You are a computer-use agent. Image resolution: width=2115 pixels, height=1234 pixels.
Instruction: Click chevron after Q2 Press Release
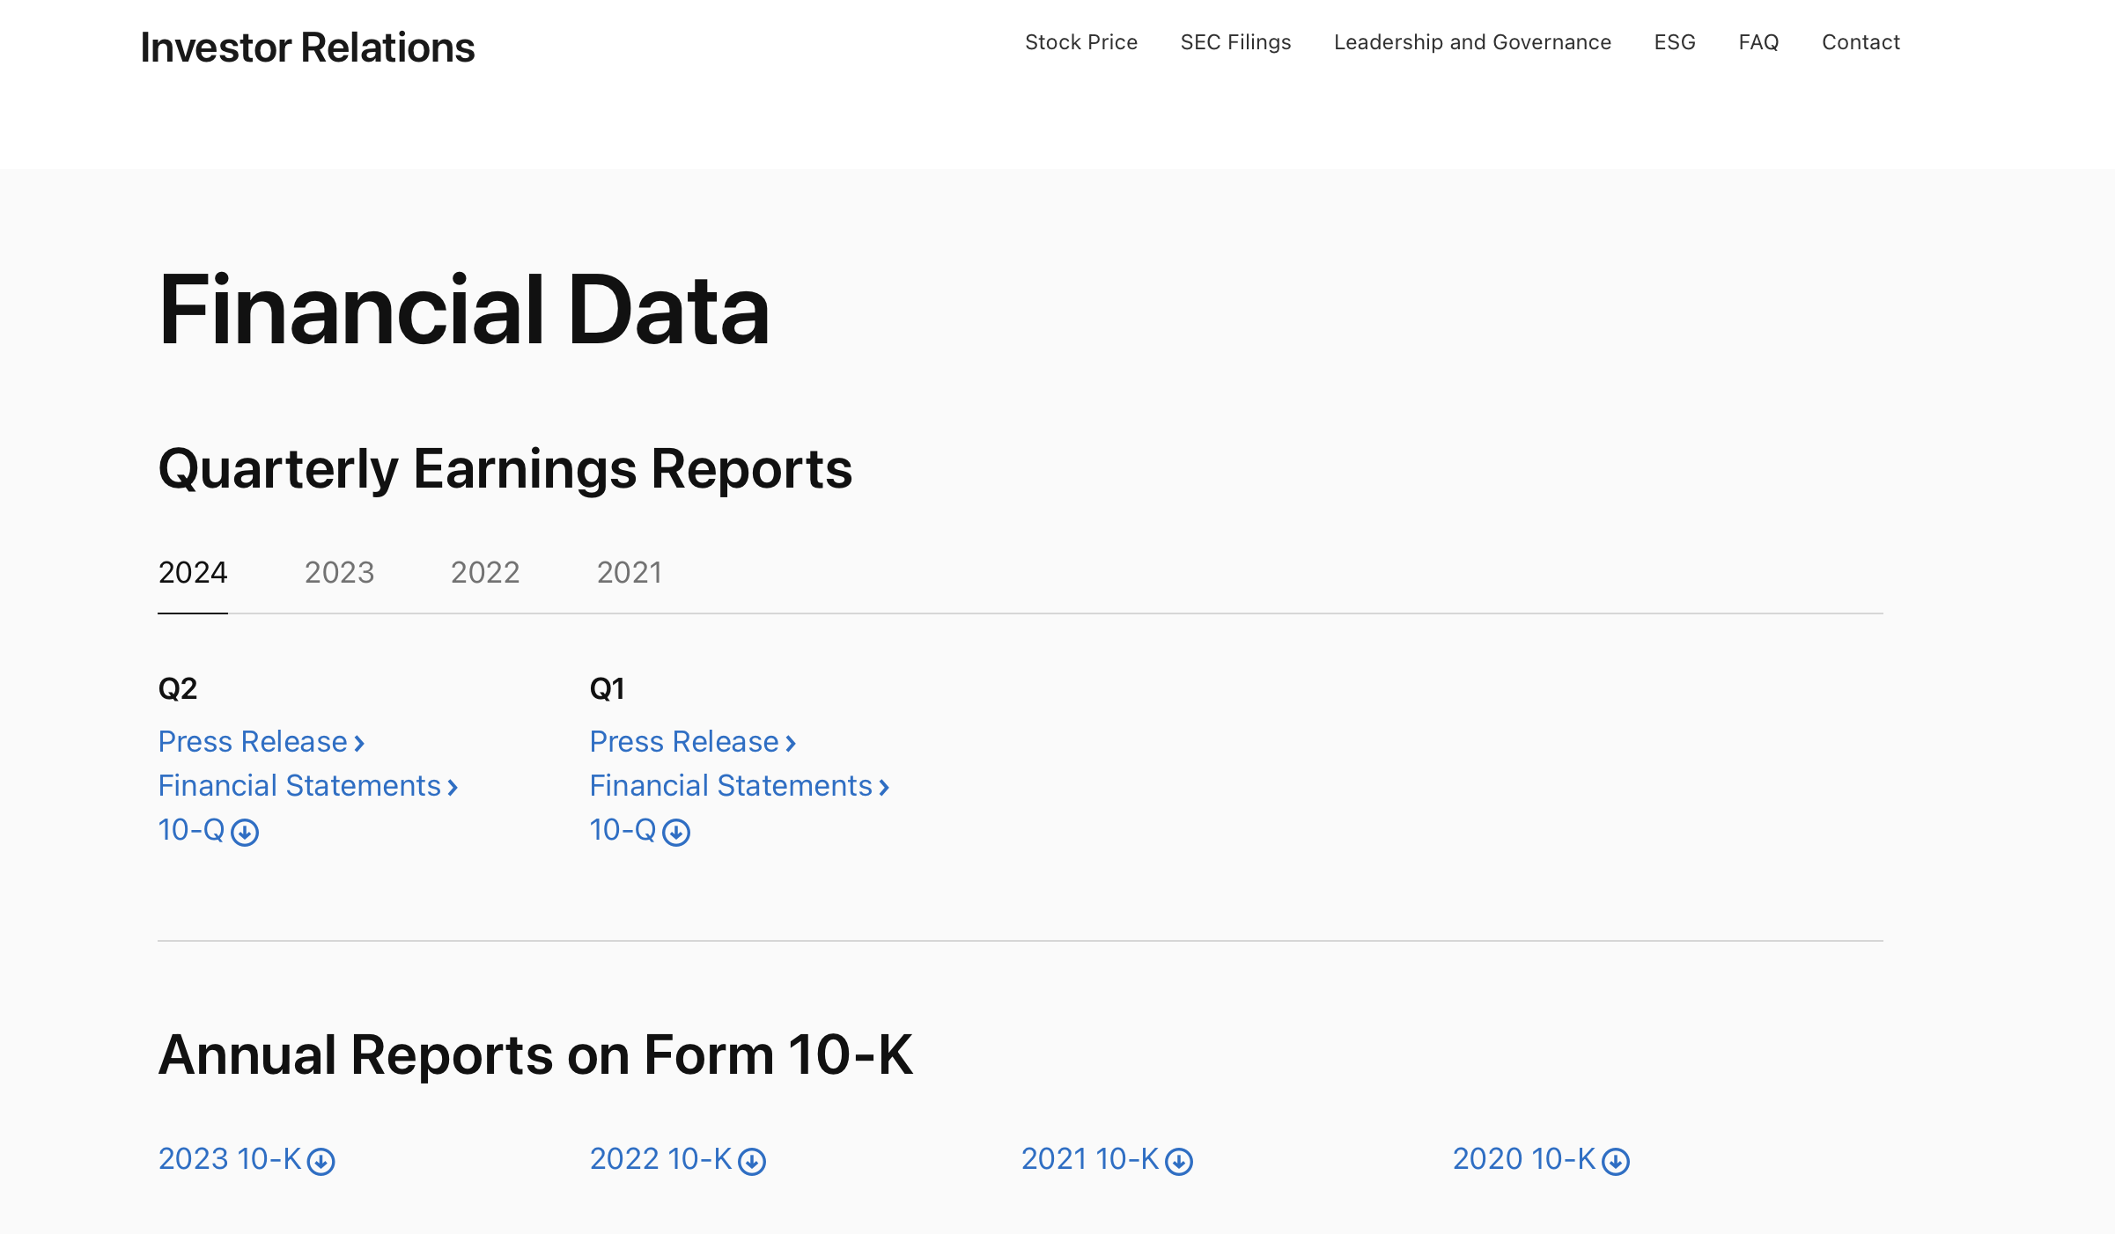(x=359, y=744)
